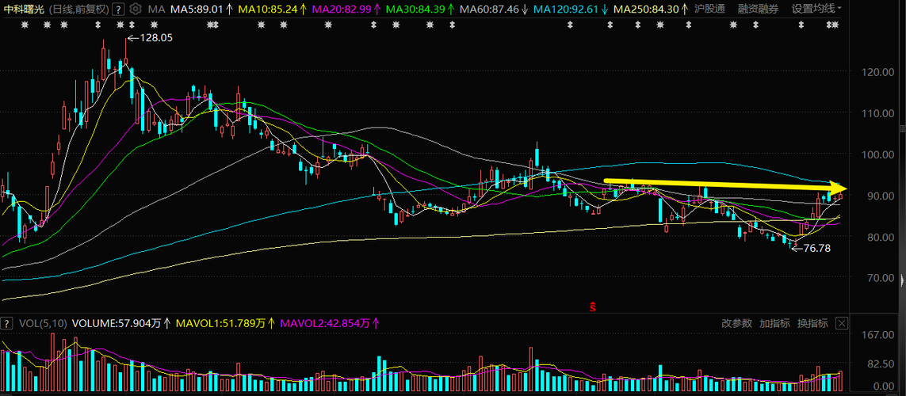The width and height of the screenshot is (906, 396).
Task: Select the MA250:84.30 moving average value
Action: pyautogui.click(x=651, y=10)
